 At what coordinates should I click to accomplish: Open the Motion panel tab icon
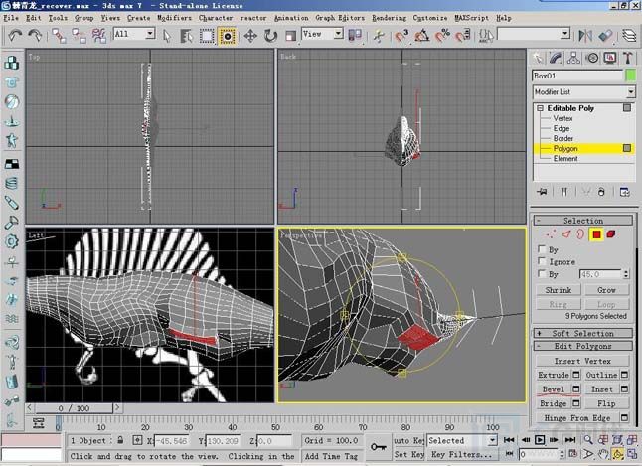pyautogui.click(x=592, y=58)
